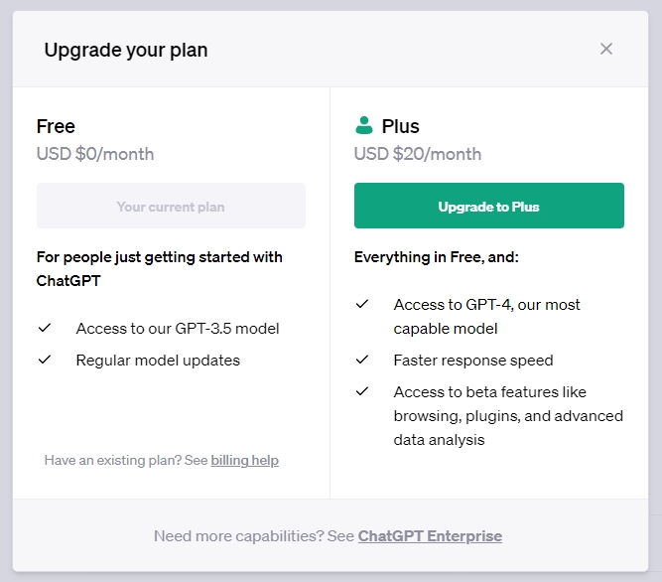This screenshot has height=582, width=662.
Task: Click the Access to our GPT-3.5 model text
Action: coord(178,328)
